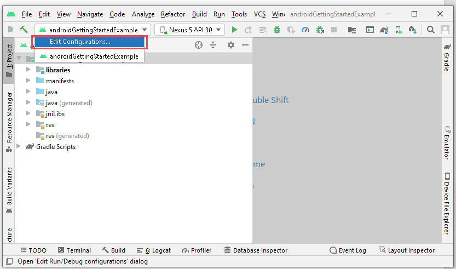Hide the Project panel with minus icon
This screenshot has width=456, height=269.
pos(245,45)
